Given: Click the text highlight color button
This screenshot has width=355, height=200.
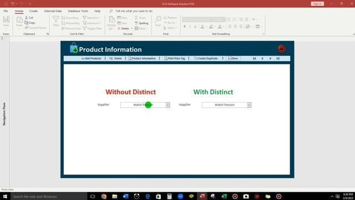Looking at the screenshot, I should point(211,27).
